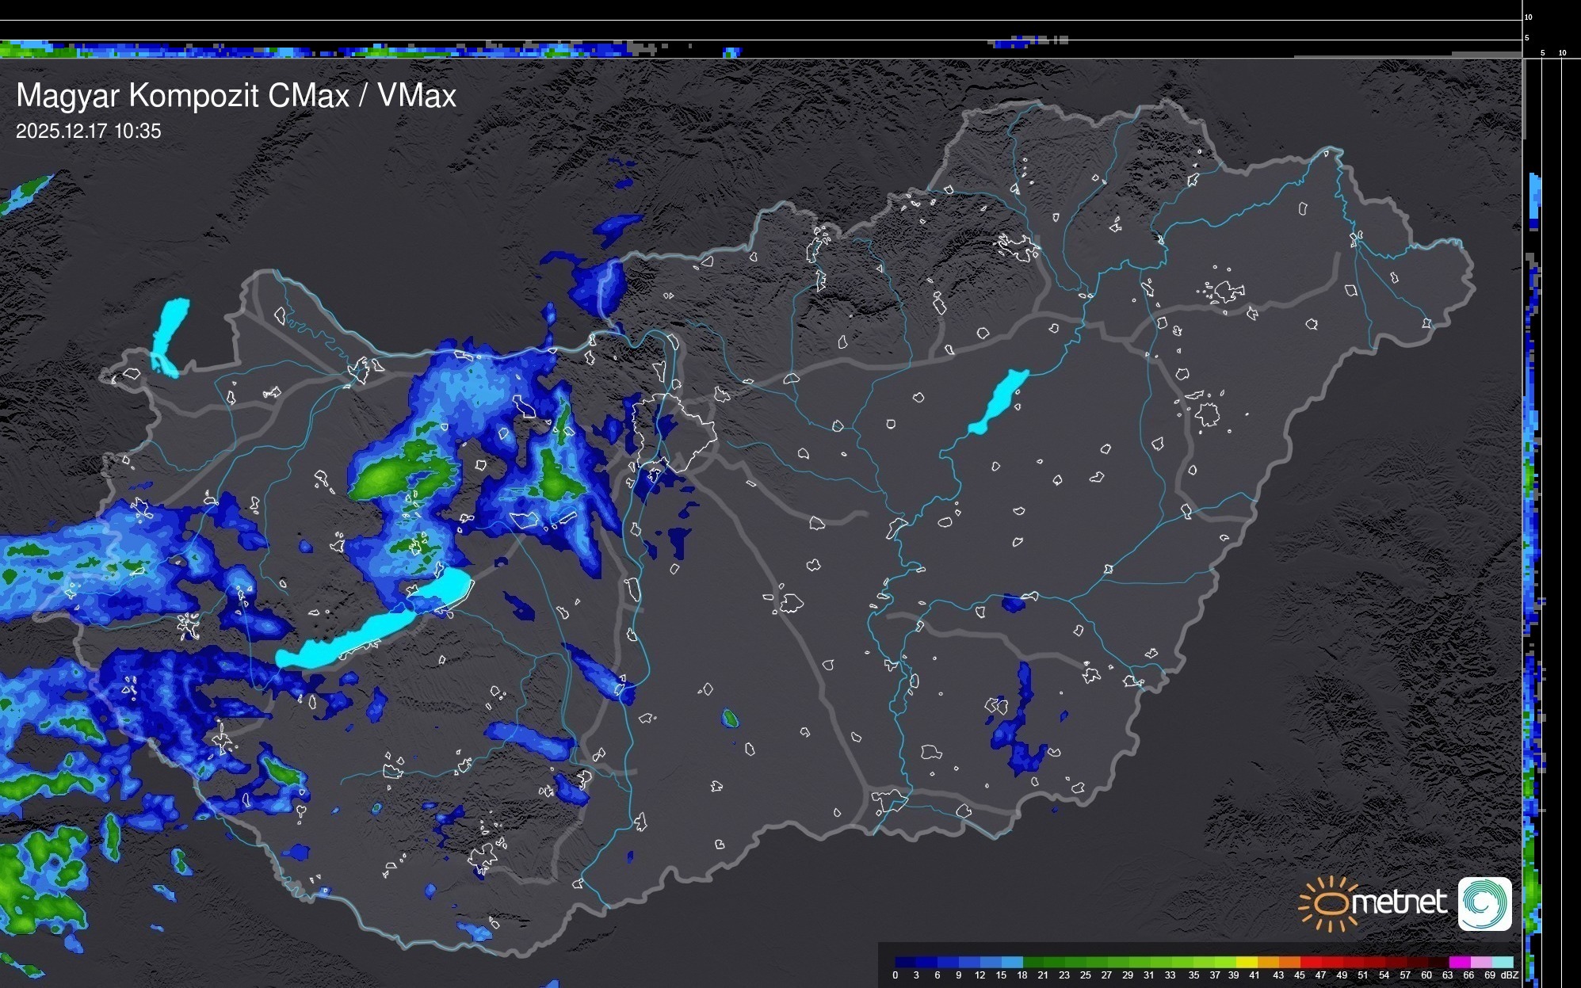Image resolution: width=1581 pixels, height=988 pixels.
Task: Click the yellow 39 dBZ legend swatch
Action: point(1247,963)
